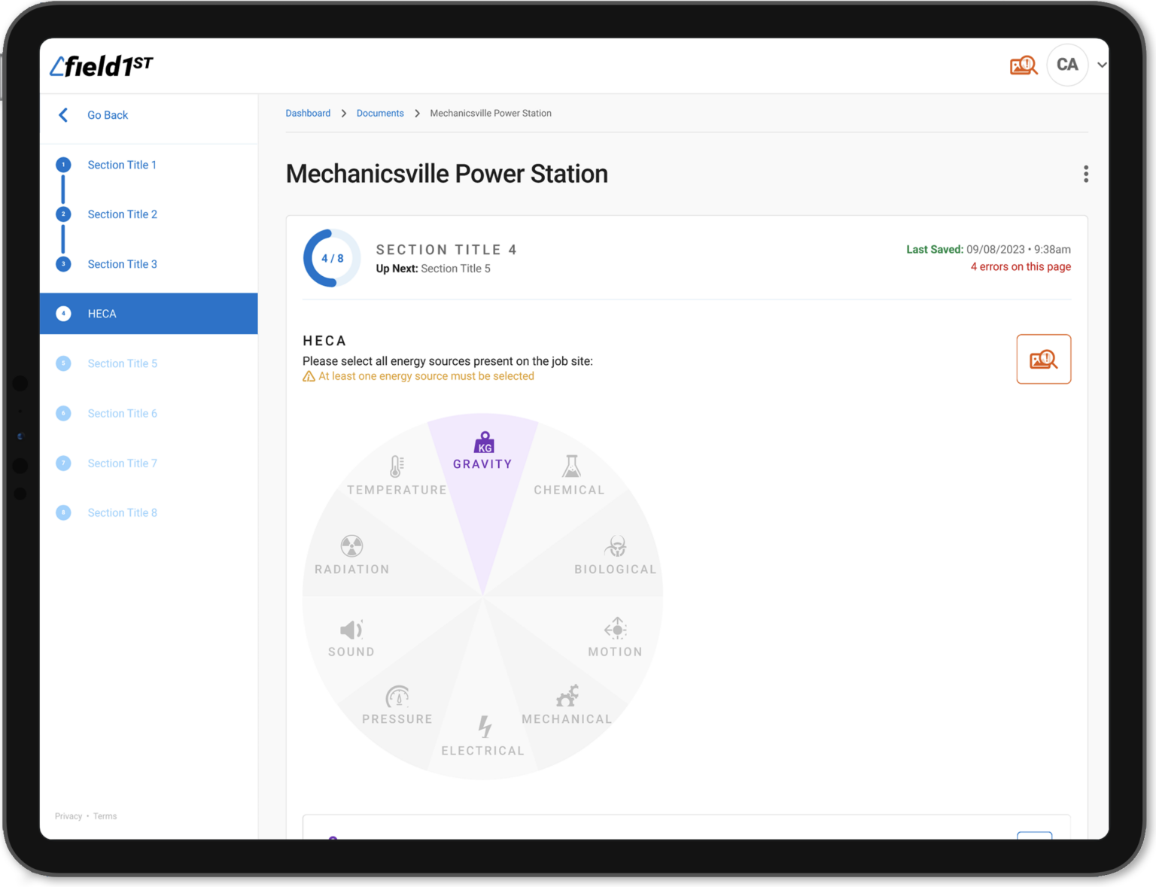
Task: Click the Go Back arrow
Action: [64, 115]
